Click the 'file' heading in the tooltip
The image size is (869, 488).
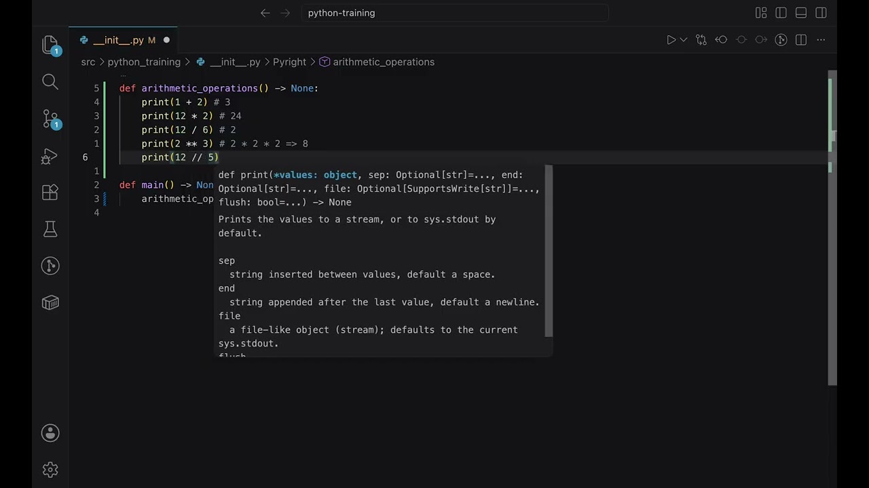click(x=229, y=316)
